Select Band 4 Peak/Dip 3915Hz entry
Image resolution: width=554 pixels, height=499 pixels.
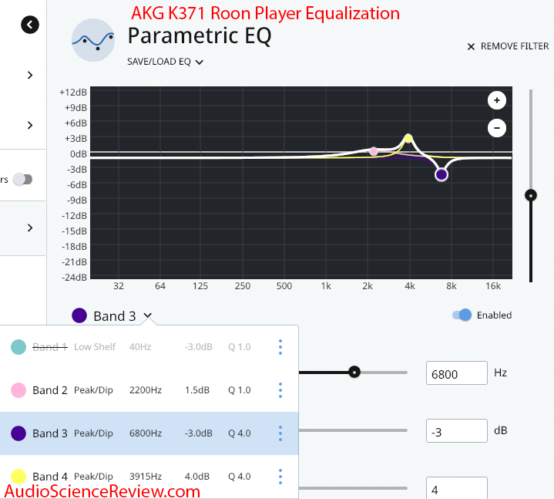click(x=149, y=477)
